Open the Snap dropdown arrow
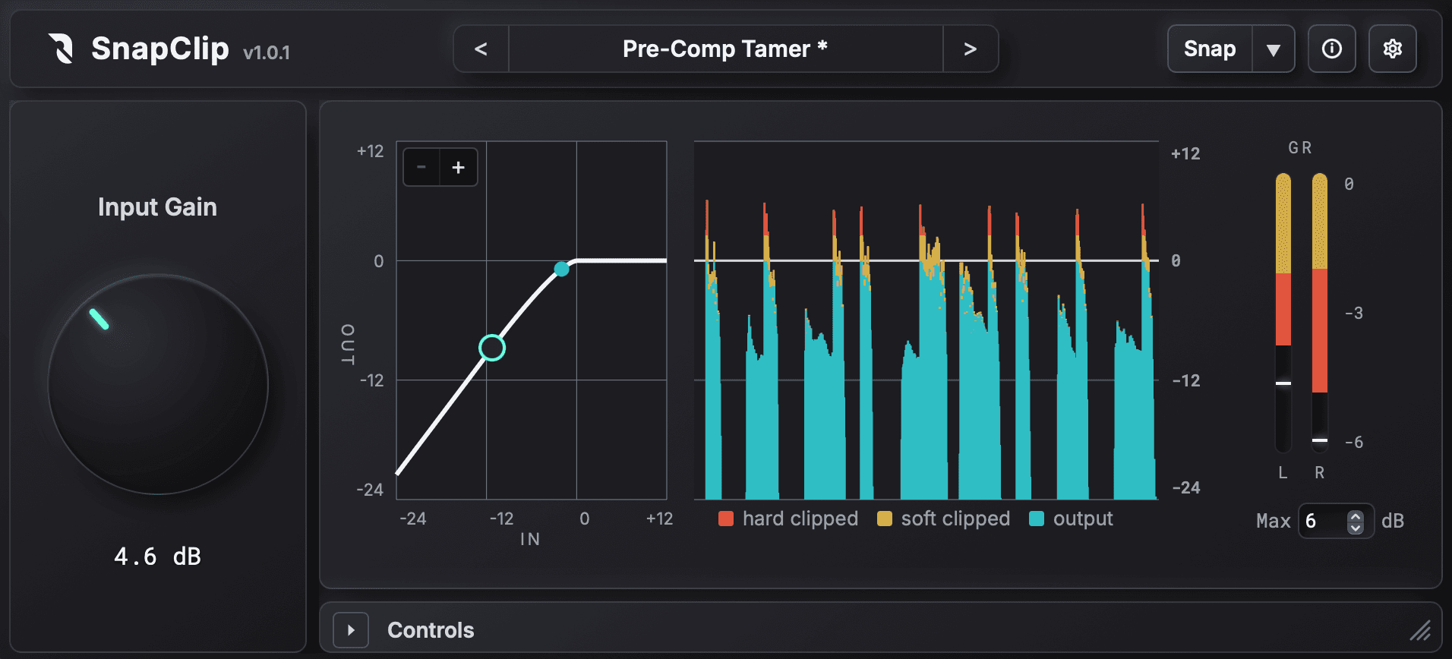 tap(1274, 49)
